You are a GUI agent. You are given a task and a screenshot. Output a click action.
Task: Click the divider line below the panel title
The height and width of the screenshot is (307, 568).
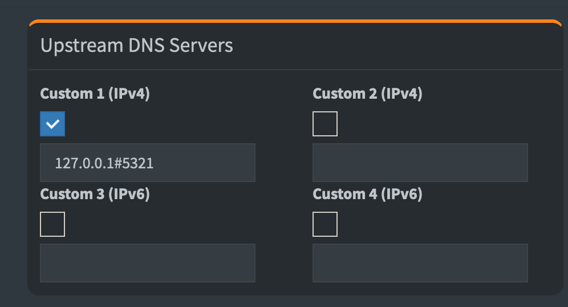[295, 70]
